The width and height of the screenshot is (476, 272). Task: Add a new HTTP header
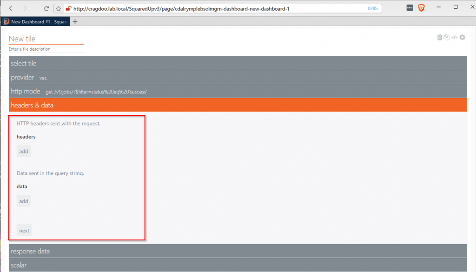coord(24,152)
